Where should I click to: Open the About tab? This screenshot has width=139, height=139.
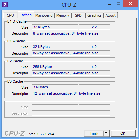[x=111, y=15]
